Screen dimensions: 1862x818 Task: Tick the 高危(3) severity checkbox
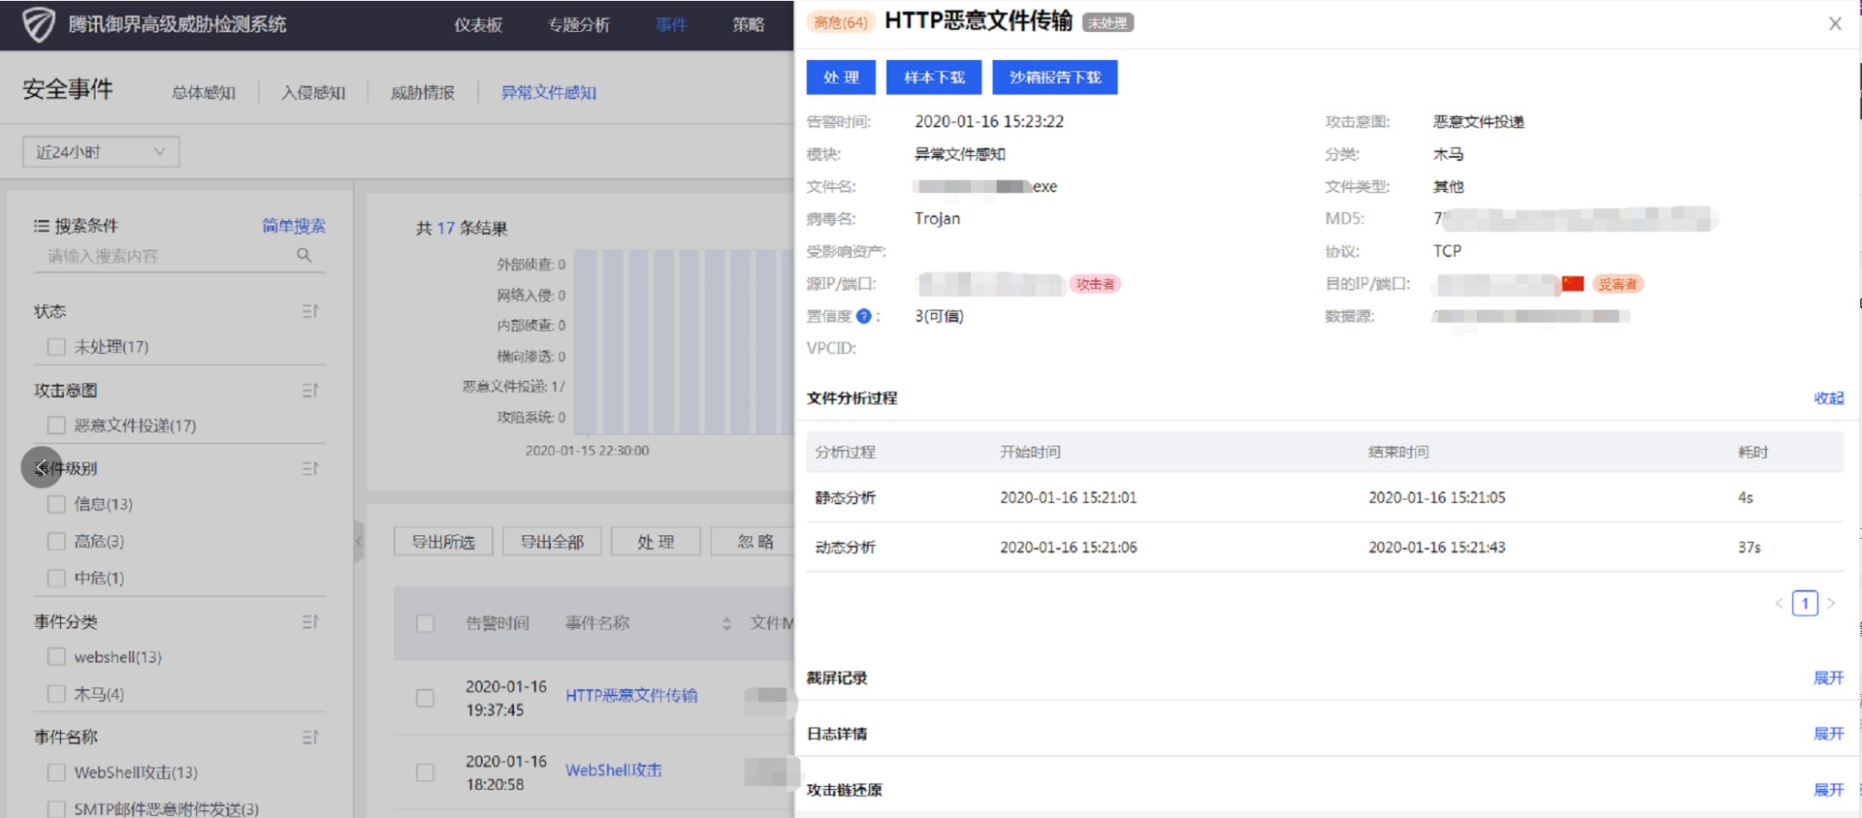click(x=56, y=541)
